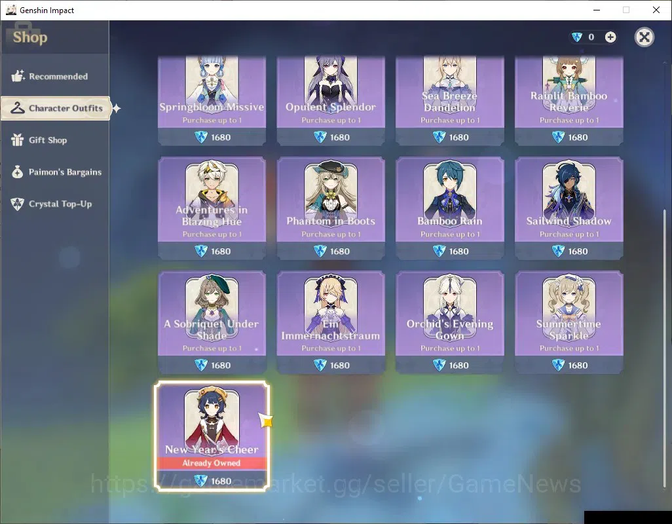Switch to the Gift Shop tab
The width and height of the screenshot is (672, 524).
55,140
